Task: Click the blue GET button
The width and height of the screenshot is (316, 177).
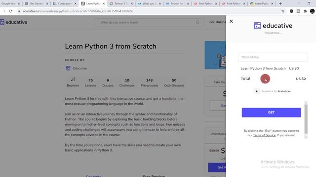Action: (x=271, y=113)
